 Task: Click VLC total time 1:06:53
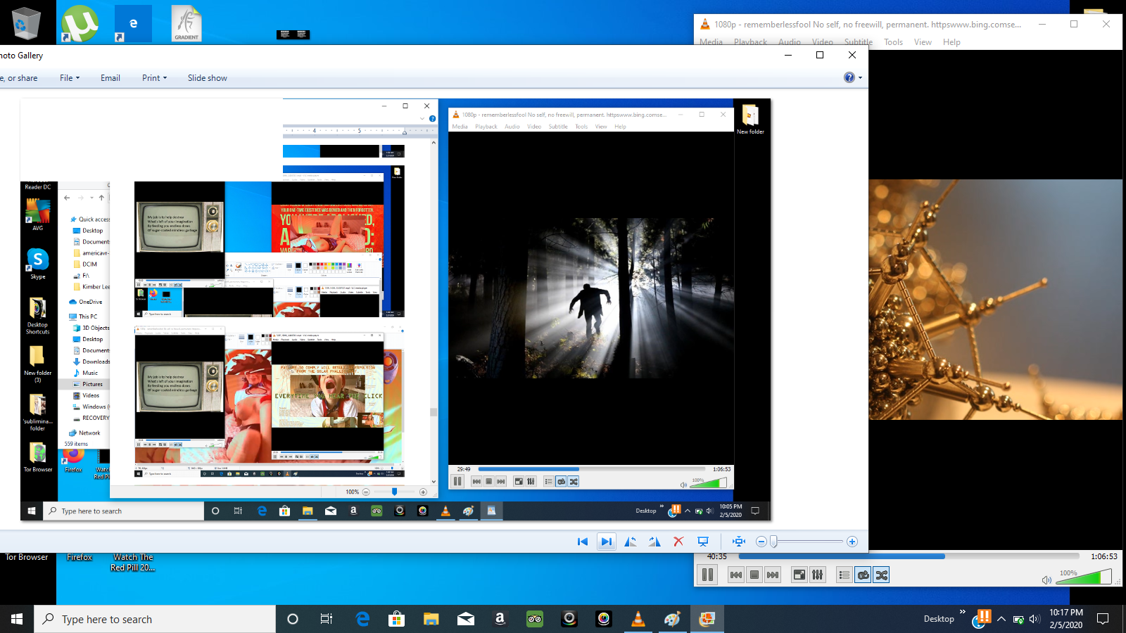pyautogui.click(x=1103, y=556)
